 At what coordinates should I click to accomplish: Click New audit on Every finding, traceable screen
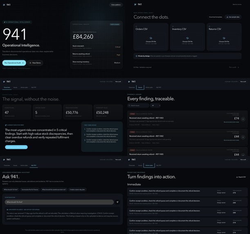243,82
